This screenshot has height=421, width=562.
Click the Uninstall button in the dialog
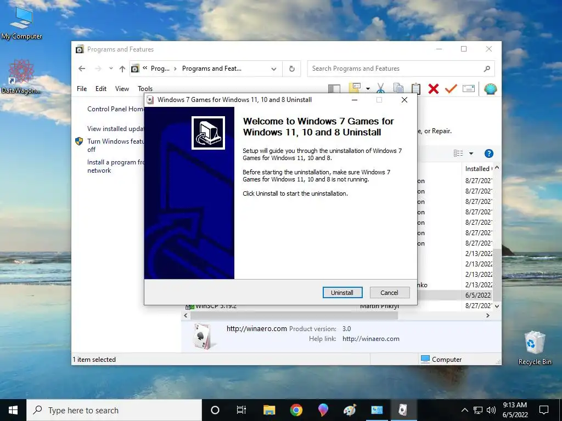342,293
